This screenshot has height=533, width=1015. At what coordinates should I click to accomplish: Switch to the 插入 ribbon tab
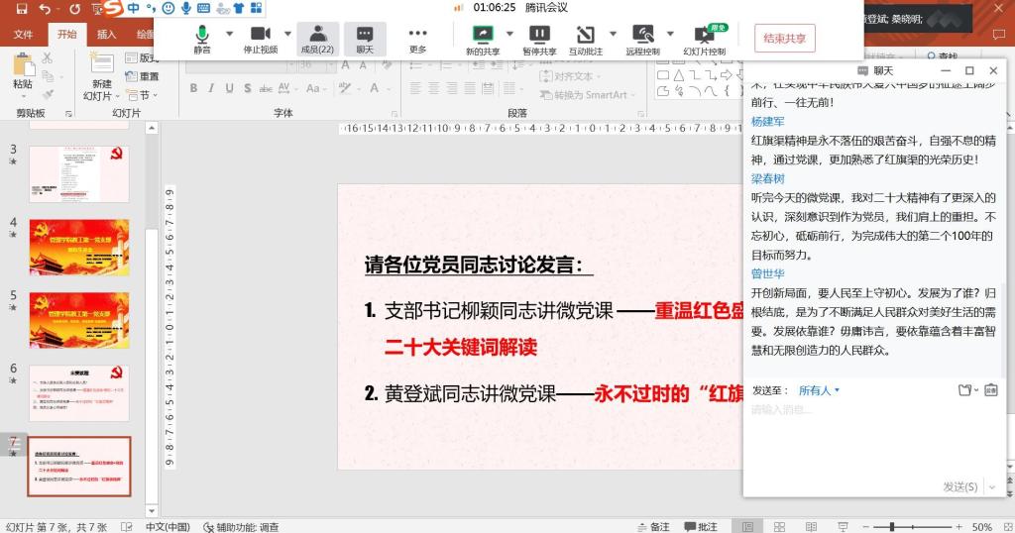[x=106, y=35]
